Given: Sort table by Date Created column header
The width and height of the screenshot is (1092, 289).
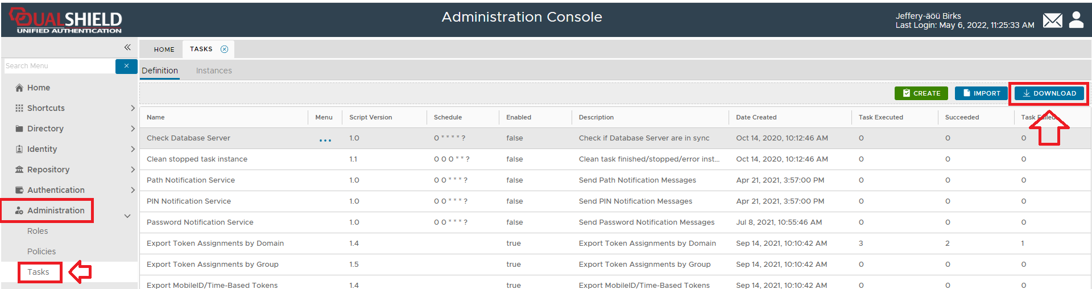Looking at the screenshot, I should point(756,117).
